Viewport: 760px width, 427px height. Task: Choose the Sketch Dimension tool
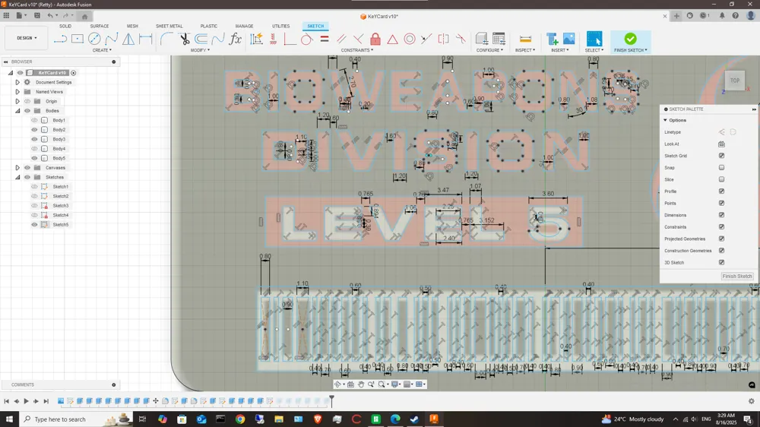click(x=145, y=39)
